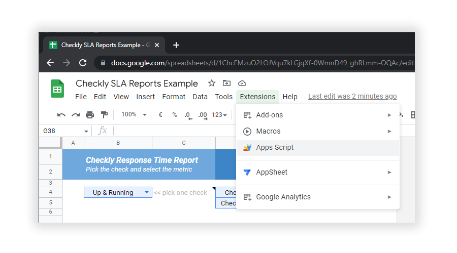Image resolution: width=457 pixels, height=253 pixels.
Task: Check the cloud save status icon
Action: pos(242,83)
